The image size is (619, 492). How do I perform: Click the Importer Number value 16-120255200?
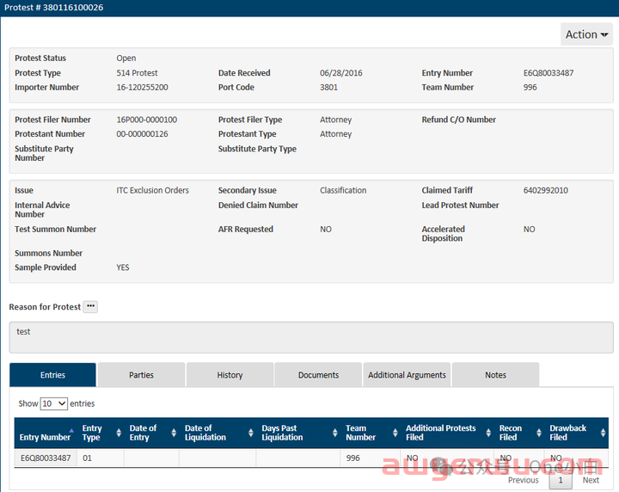(x=142, y=87)
